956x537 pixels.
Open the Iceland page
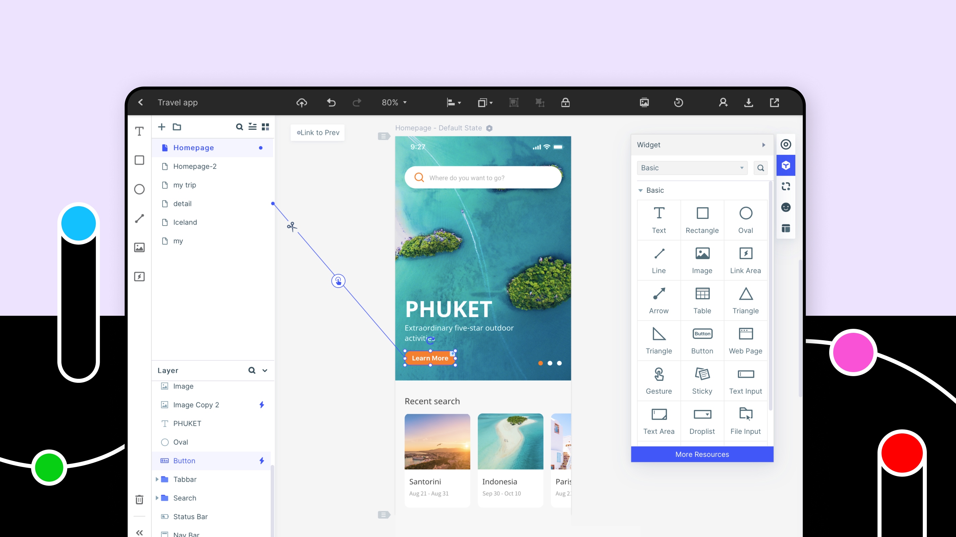[x=213, y=222]
